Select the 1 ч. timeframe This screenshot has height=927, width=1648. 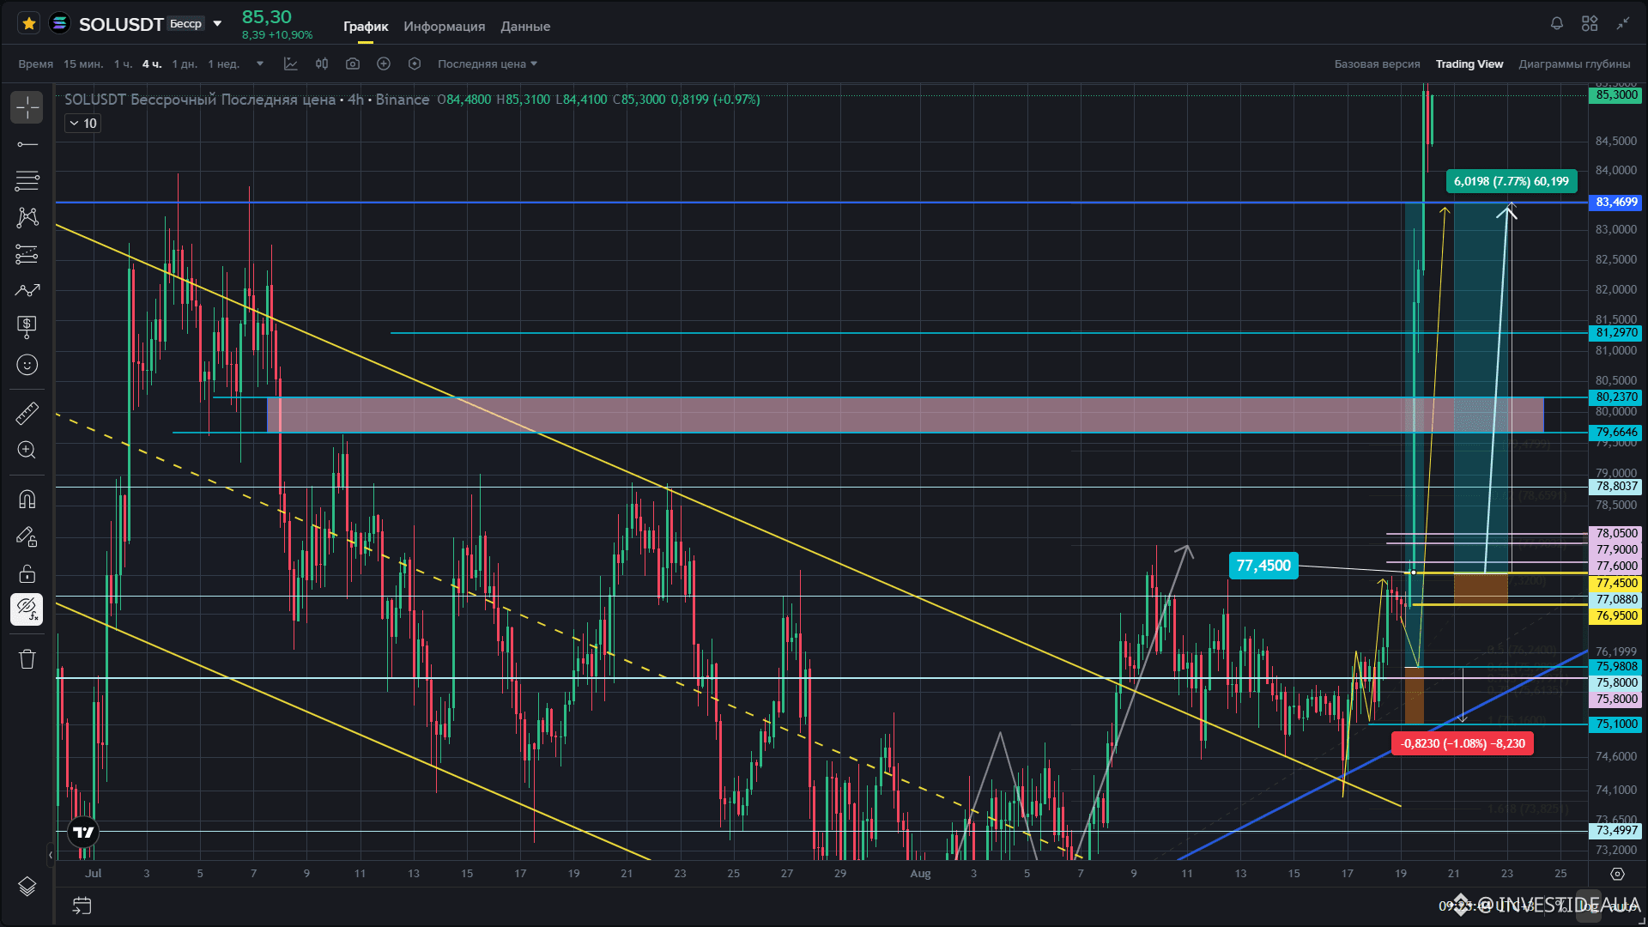coord(124,64)
